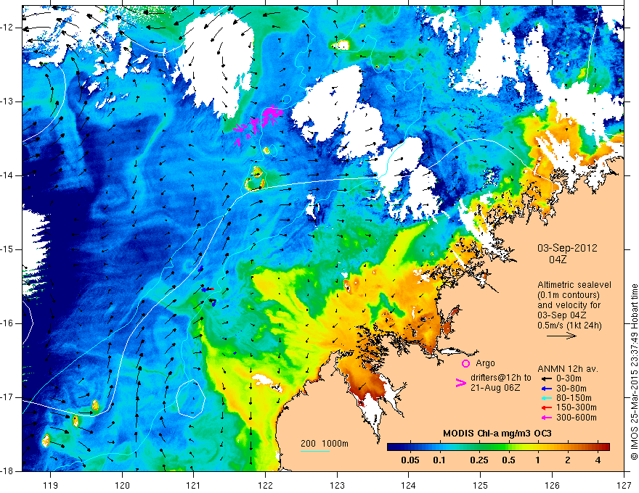
Task: Click the magenta Argo circle legend marker
Action: pos(465,363)
